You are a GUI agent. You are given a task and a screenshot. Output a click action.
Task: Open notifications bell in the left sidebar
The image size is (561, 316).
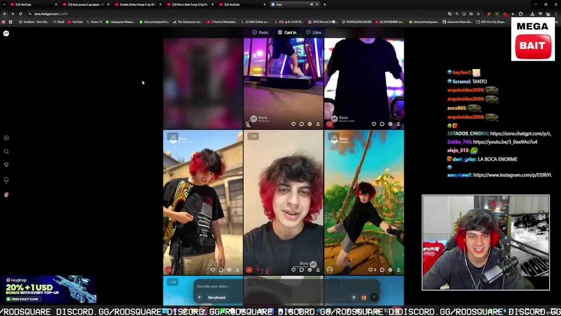(x=6, y=180)
